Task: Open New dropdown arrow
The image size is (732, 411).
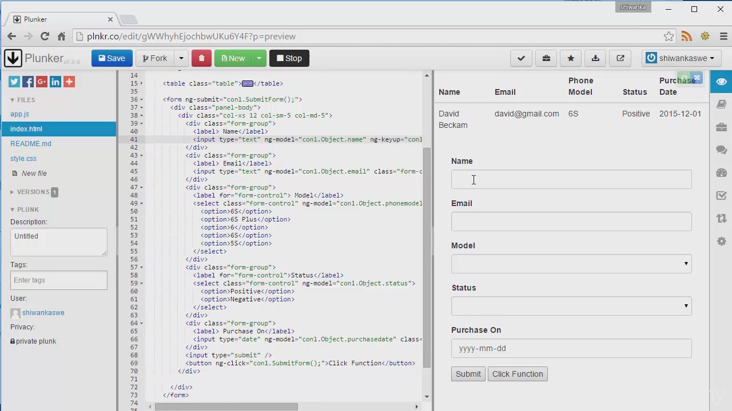Action: (259, 58)
